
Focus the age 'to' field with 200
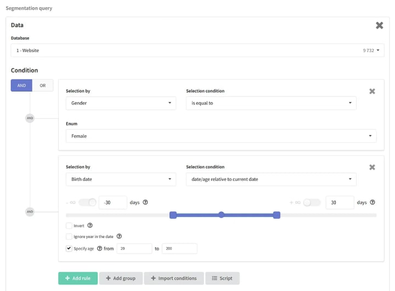tap(179, 248)
